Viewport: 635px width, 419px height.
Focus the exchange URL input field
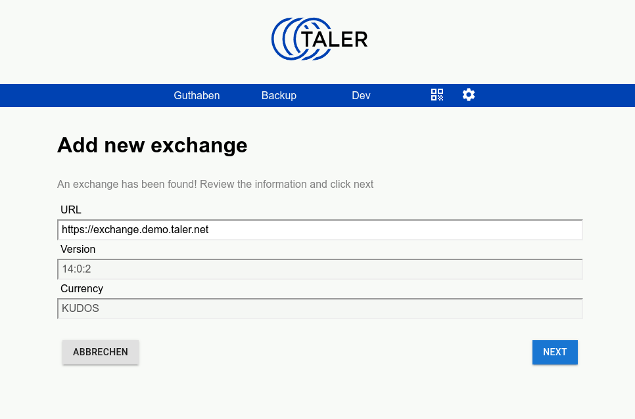319,230
